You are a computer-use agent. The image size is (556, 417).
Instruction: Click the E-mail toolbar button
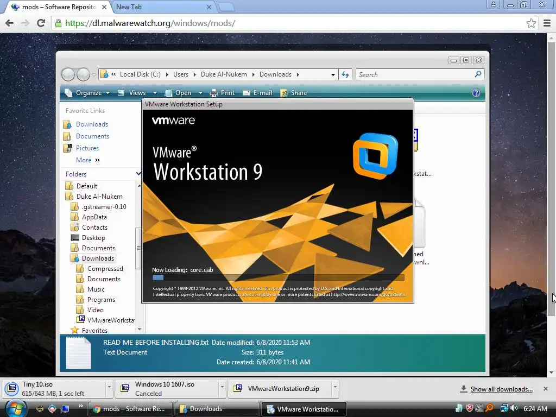coord(257,93)
